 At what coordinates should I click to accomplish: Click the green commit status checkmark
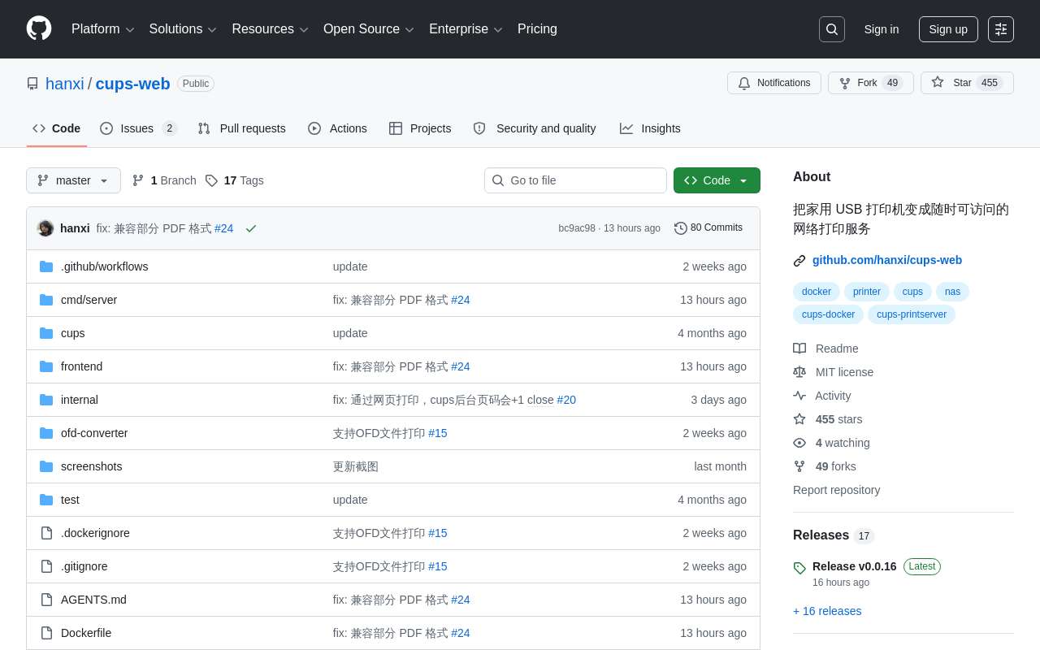coord(251,229)
